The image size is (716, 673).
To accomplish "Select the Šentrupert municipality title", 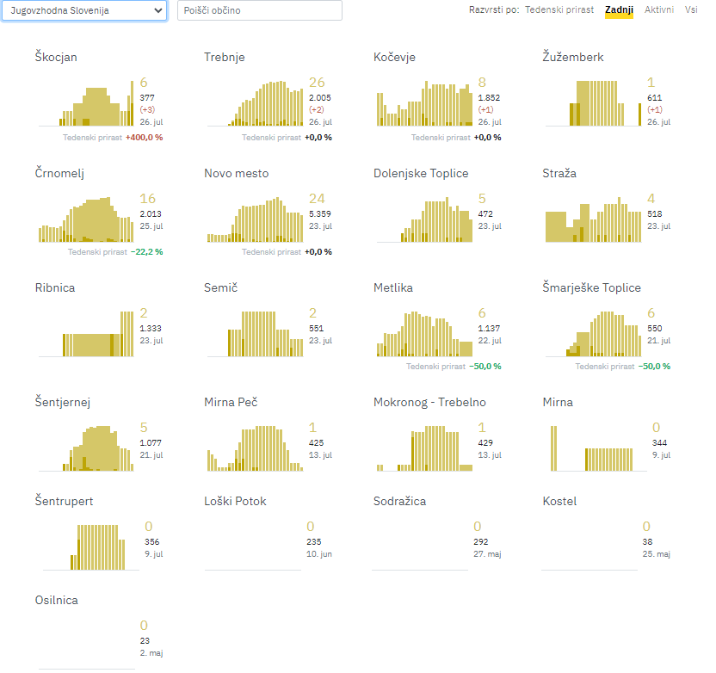I will pyautogui.click(x=64, y=502).
